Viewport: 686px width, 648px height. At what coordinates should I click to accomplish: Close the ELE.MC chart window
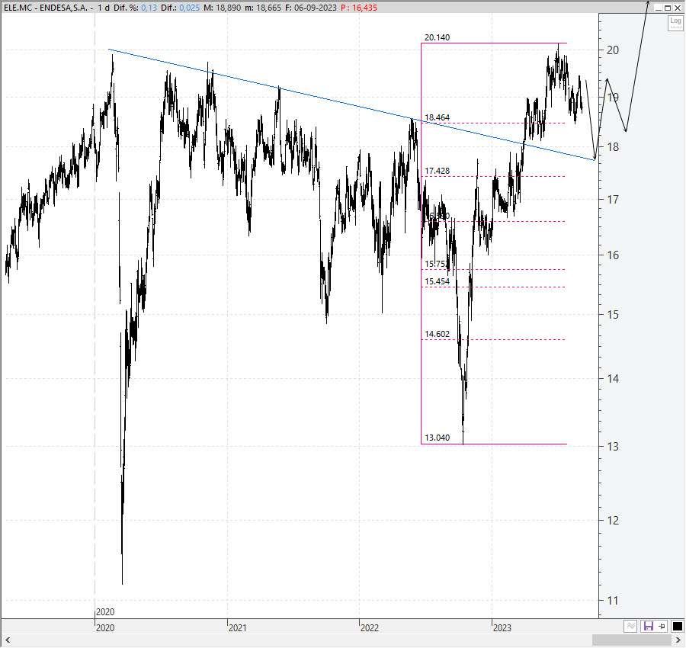pos(678,8)
